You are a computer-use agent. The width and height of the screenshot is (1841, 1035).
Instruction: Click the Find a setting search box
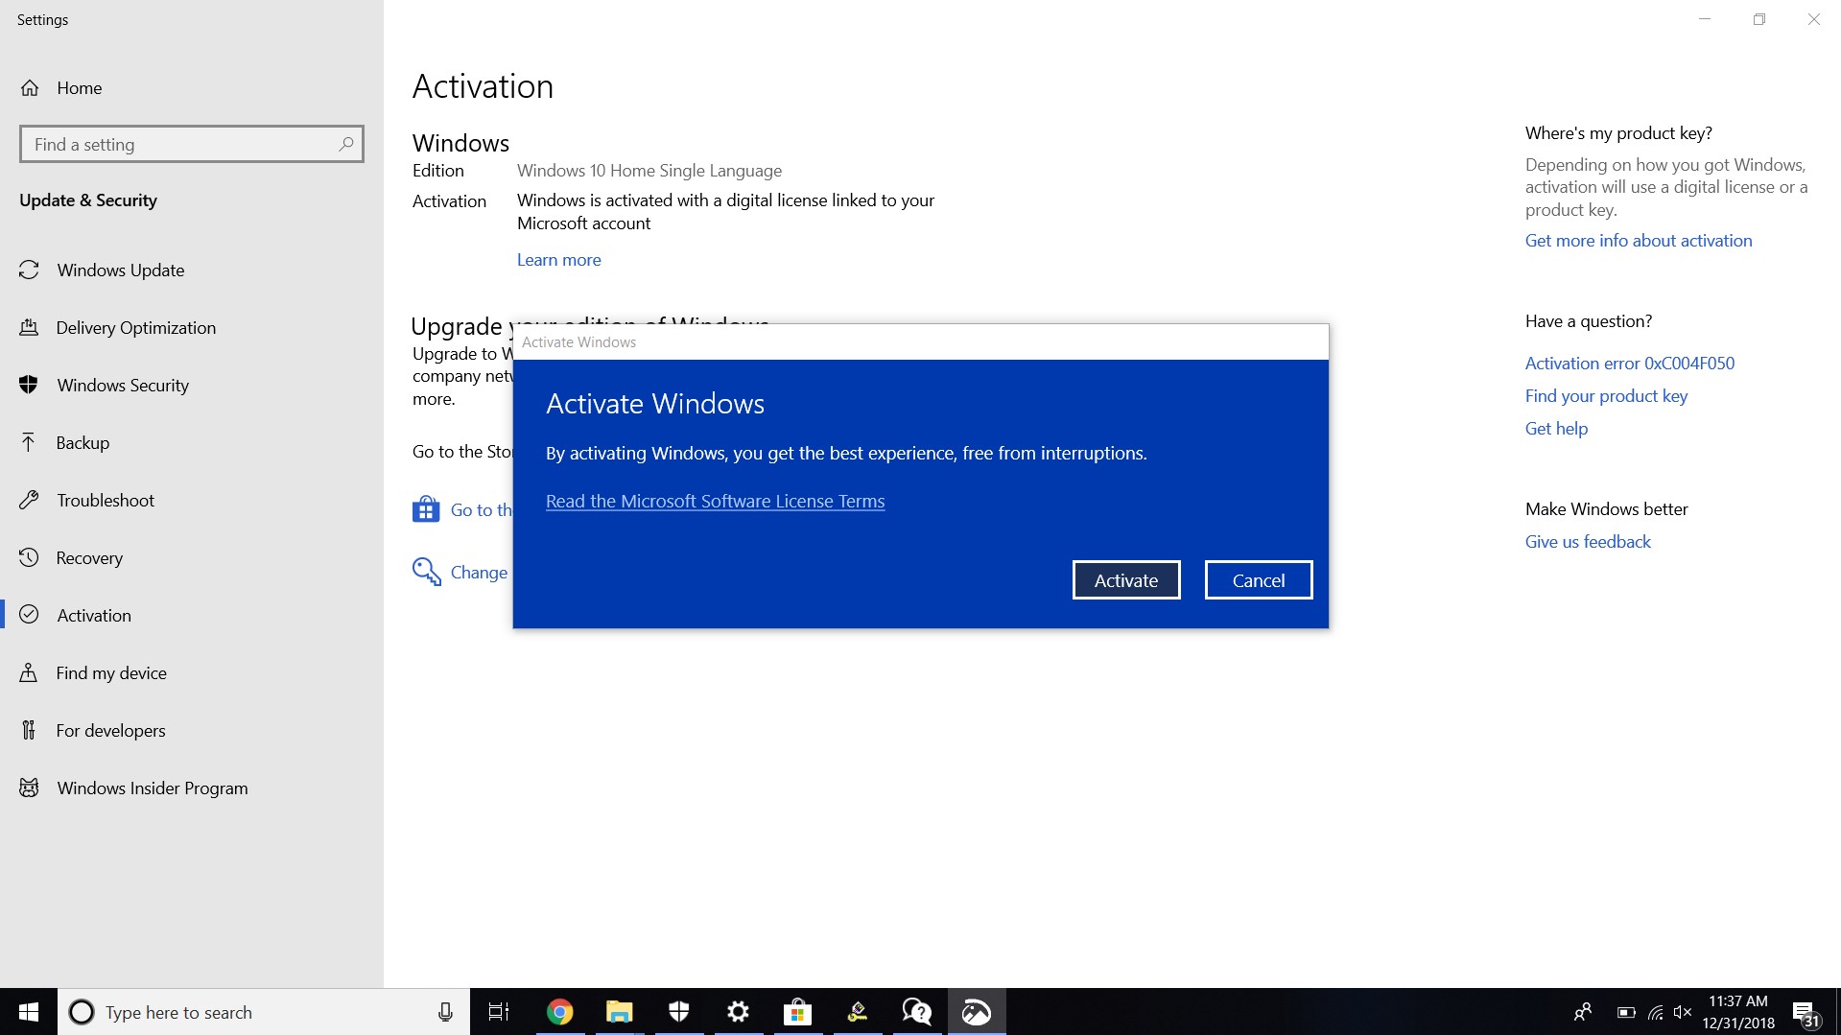pos(191,144)
